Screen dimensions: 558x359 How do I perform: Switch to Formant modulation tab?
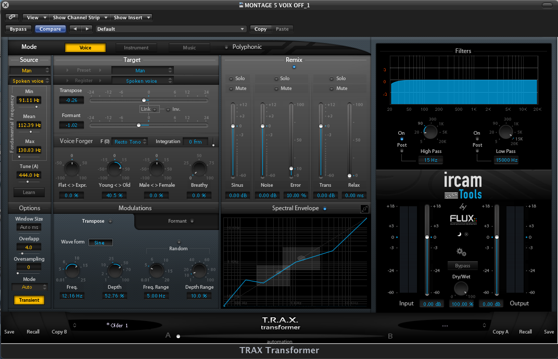(177, 221)
